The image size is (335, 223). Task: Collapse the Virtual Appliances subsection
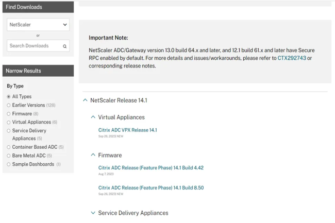[93, 117]
